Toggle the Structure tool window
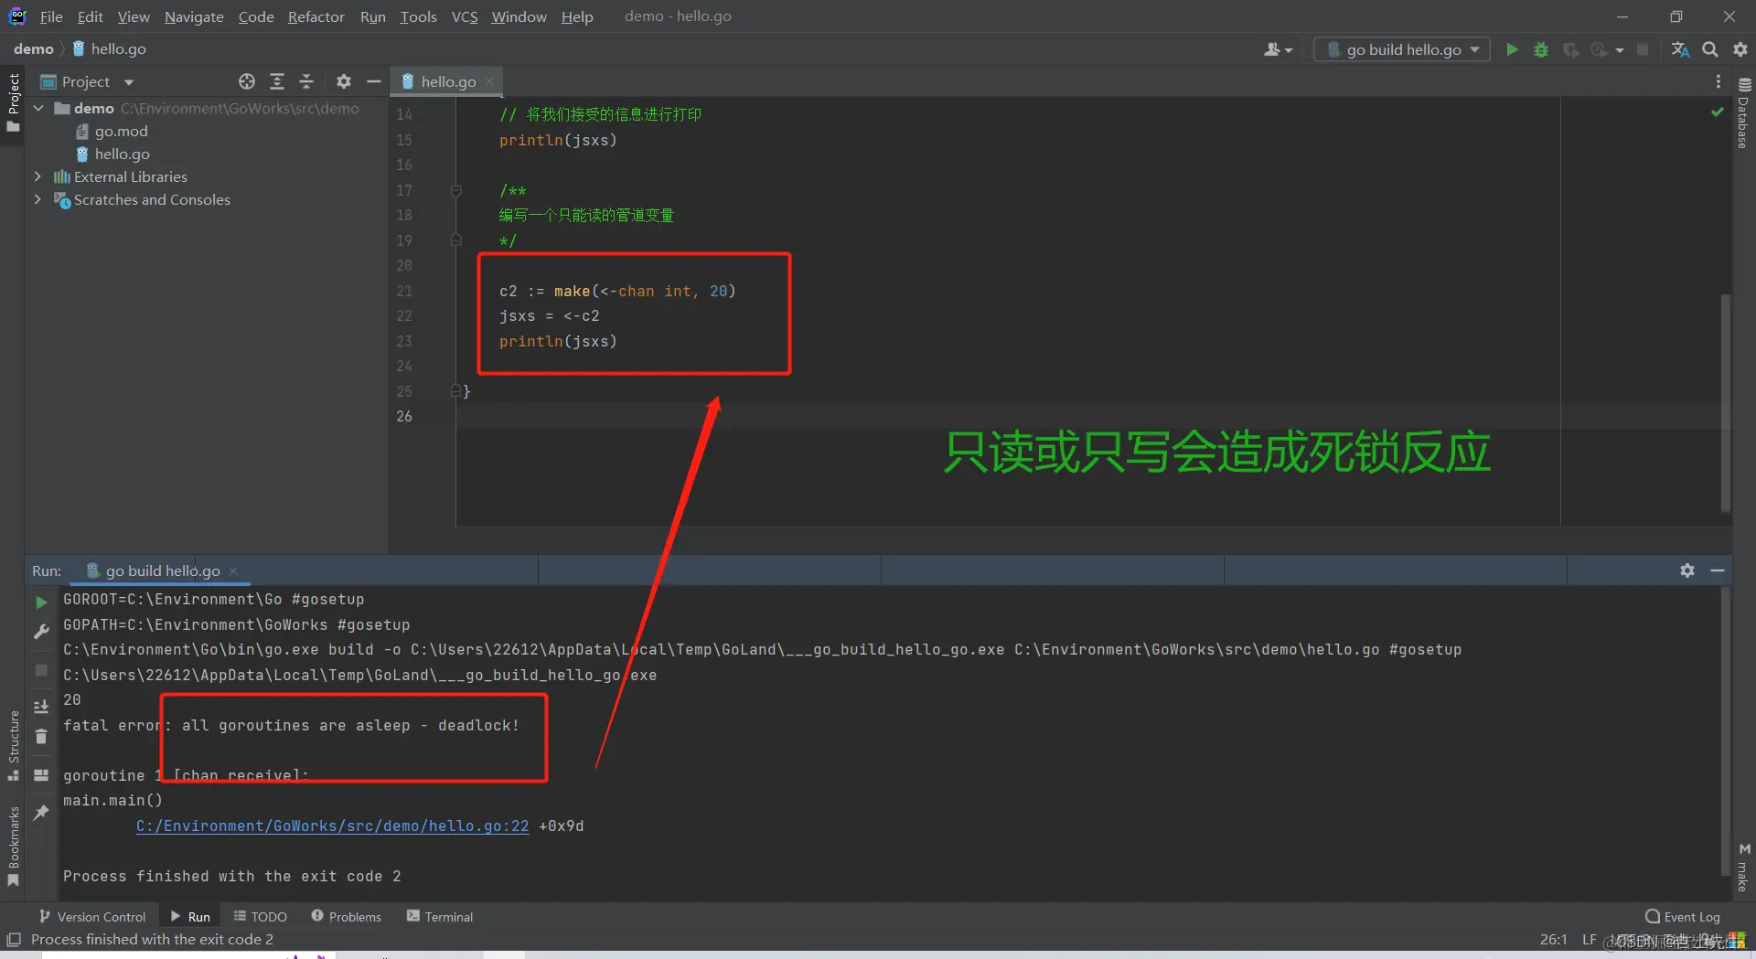Image resolution: width=1756 pixels, height=959 pixels. (13, 746)
